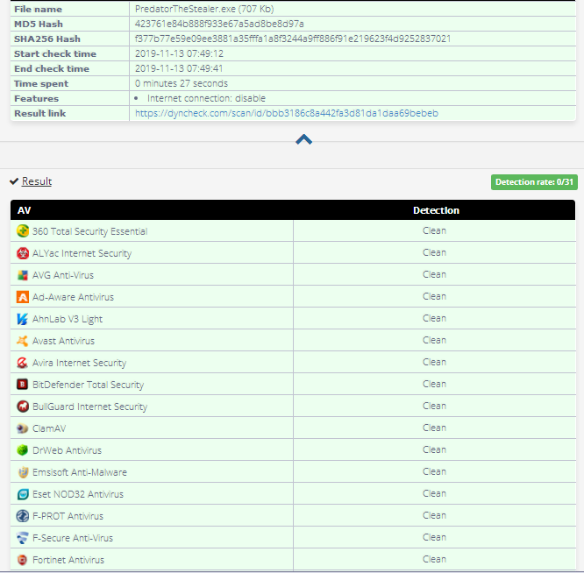Click the BitDefender Total Security name
This screenshot has width=584, height=573.
click(88, 385)
